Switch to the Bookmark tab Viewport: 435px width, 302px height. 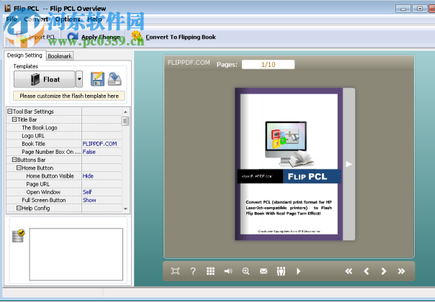point(60,56)
